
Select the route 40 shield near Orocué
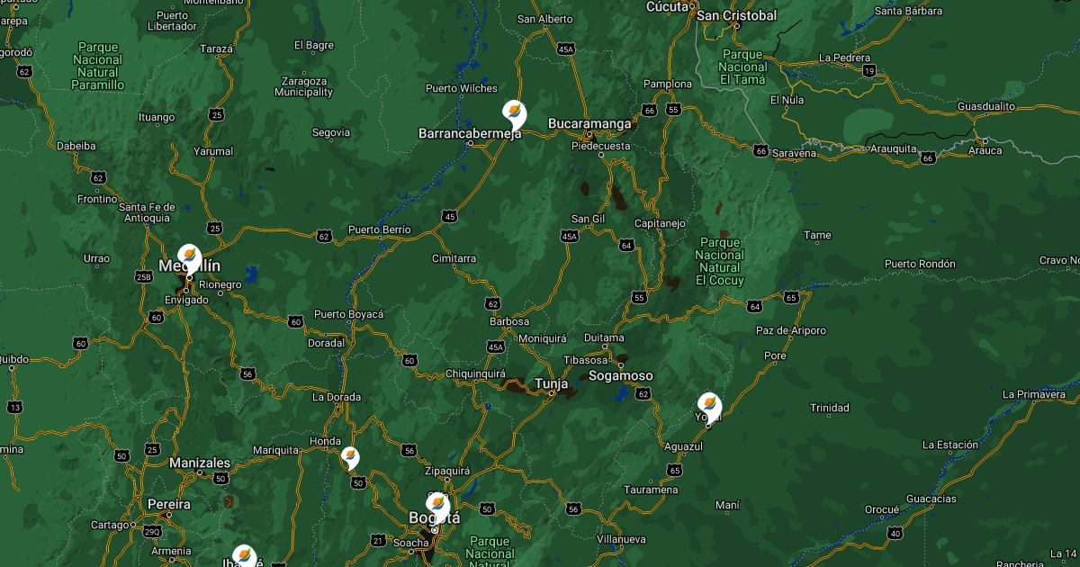pyautogui.click(x=895, y=534)
